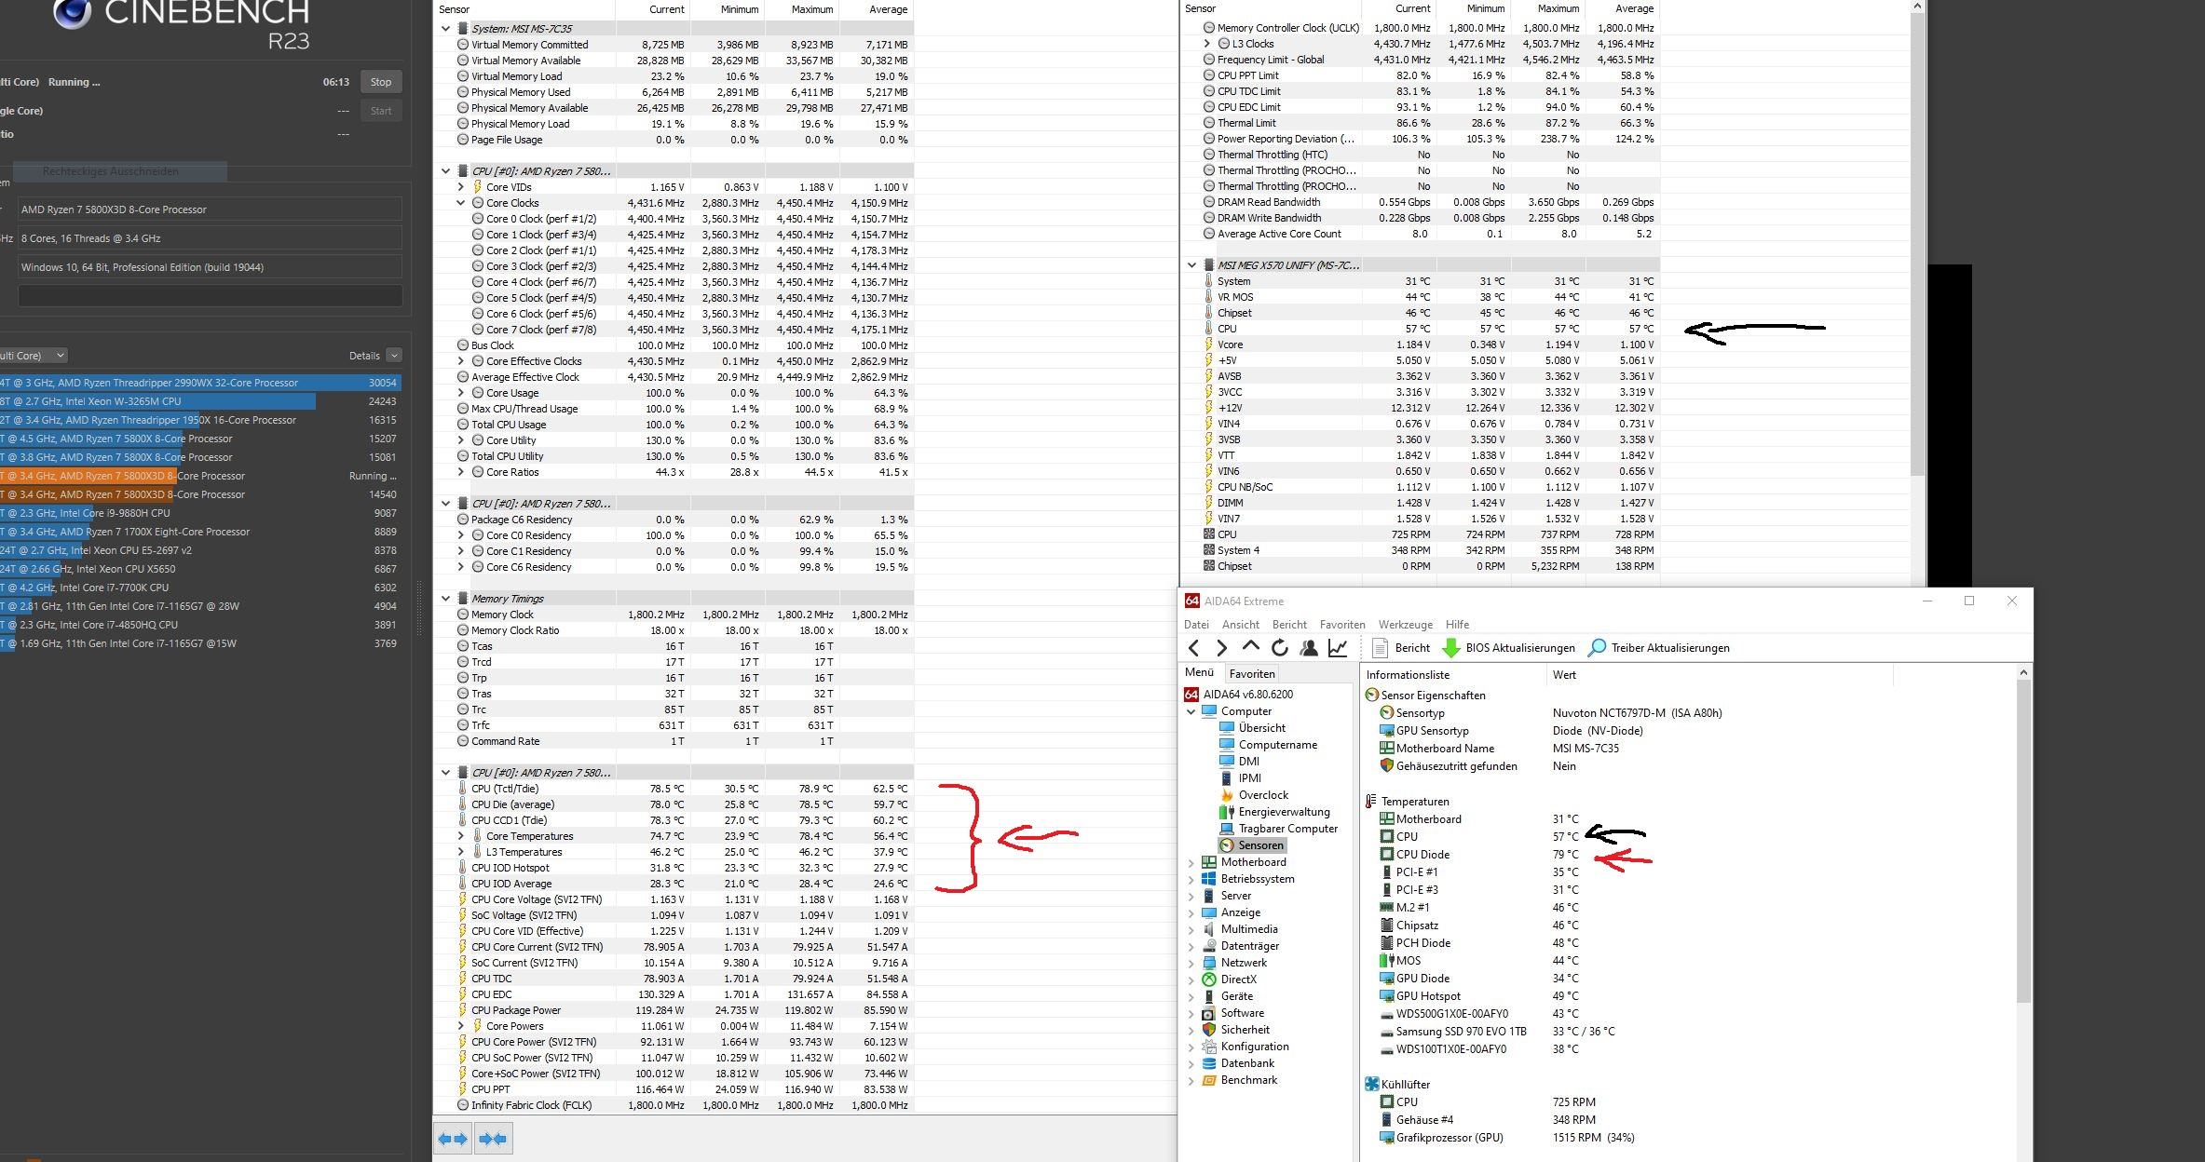
Task: Click HWiNFO collapse-columns arrows button
Action: (494, 1138)
